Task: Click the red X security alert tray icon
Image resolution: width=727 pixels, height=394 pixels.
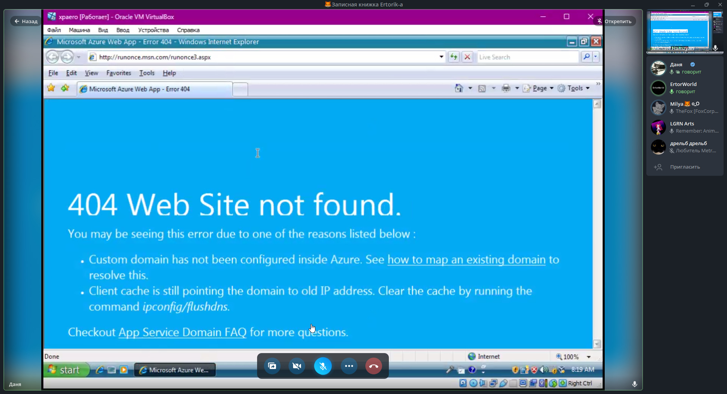Action: 534,370
